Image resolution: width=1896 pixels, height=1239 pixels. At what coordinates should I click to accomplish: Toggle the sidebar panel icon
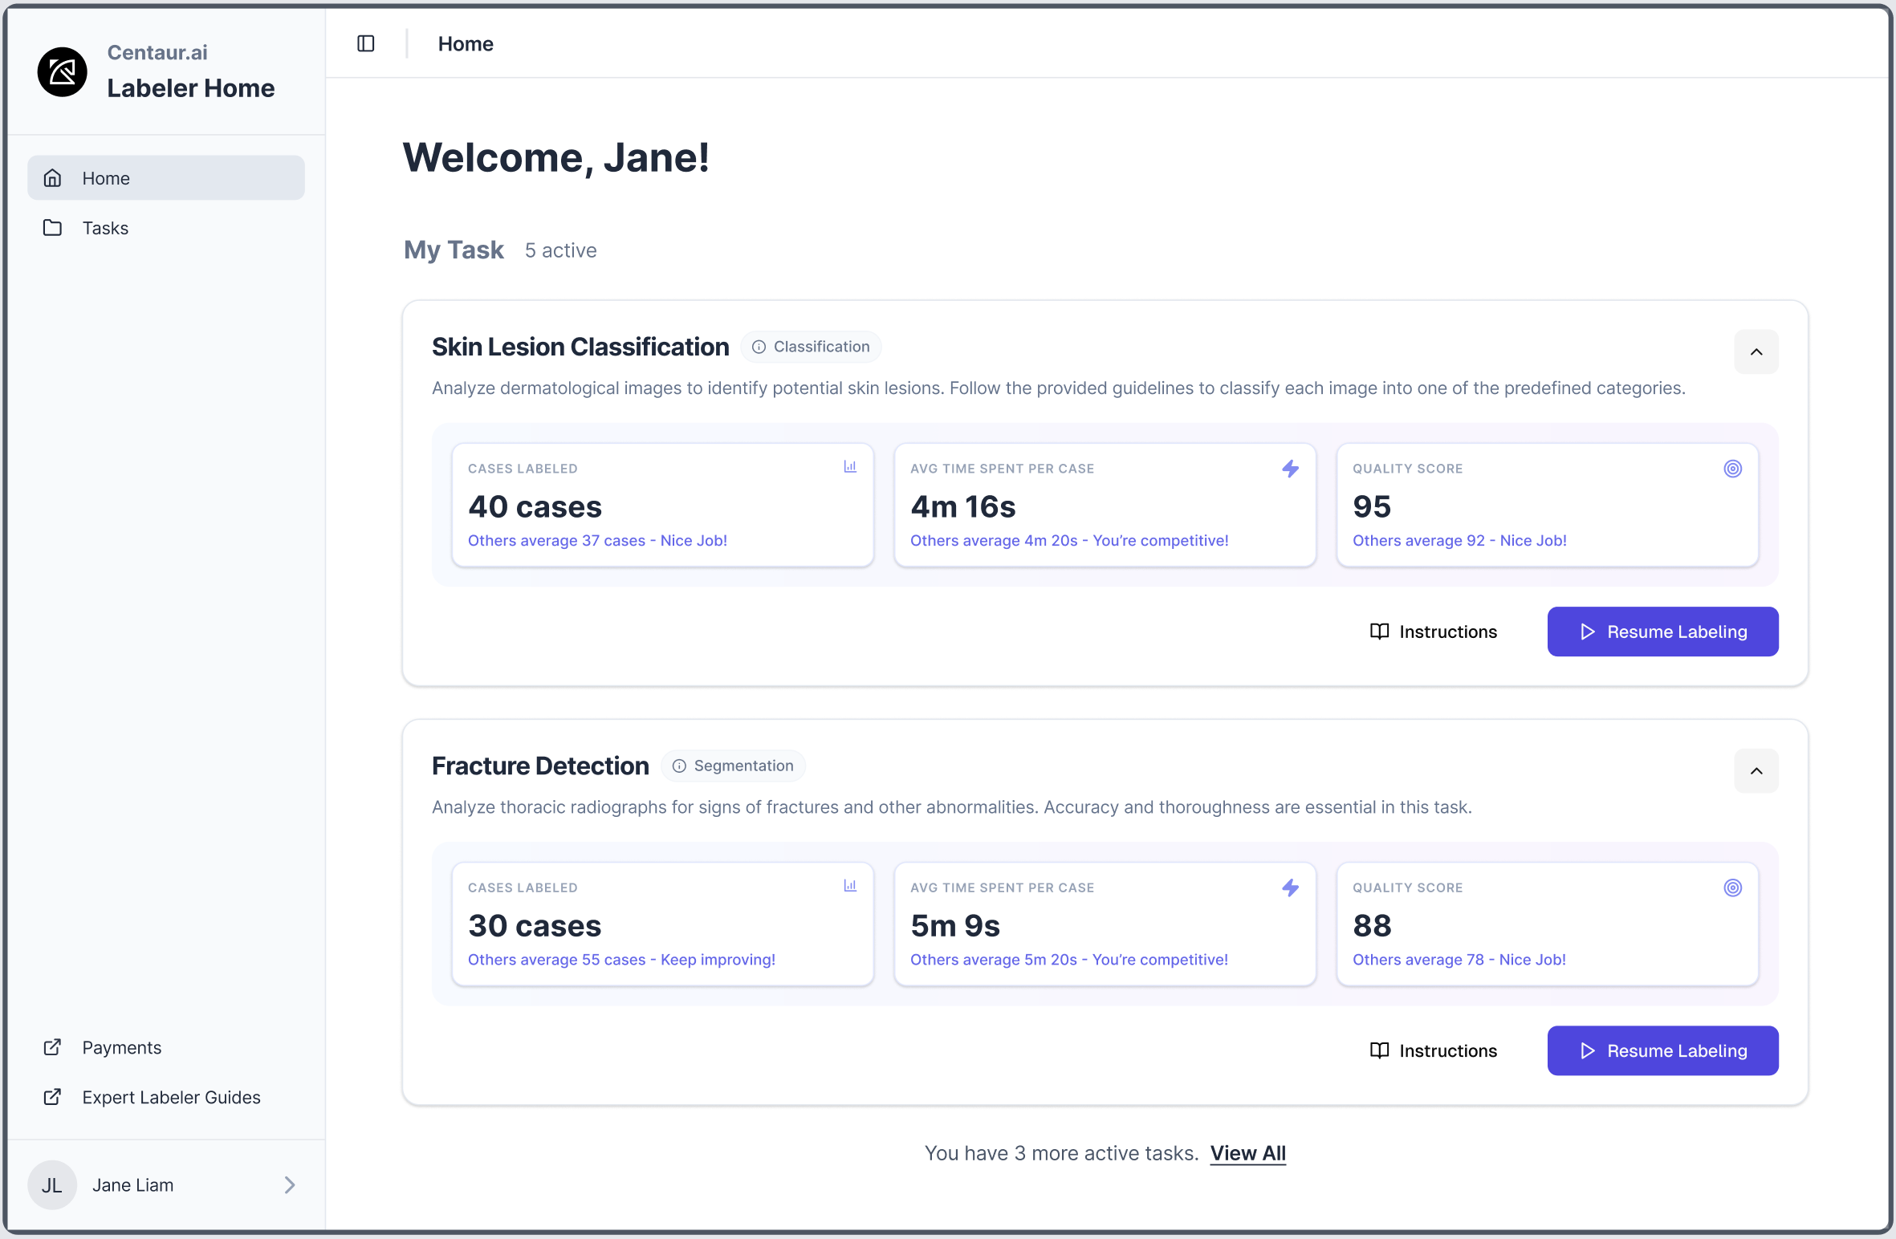click(366, 43)
